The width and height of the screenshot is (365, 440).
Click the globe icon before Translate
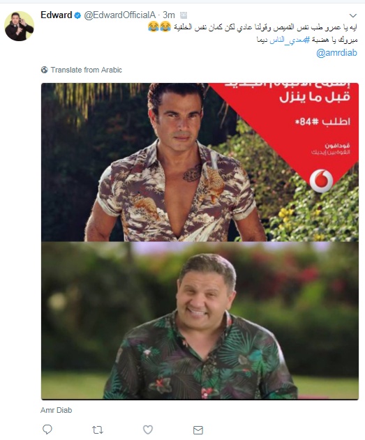pyautogui.click(x=45, y=70)
